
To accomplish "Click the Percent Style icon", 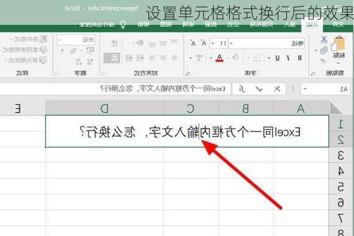I will tap(73, 50).
